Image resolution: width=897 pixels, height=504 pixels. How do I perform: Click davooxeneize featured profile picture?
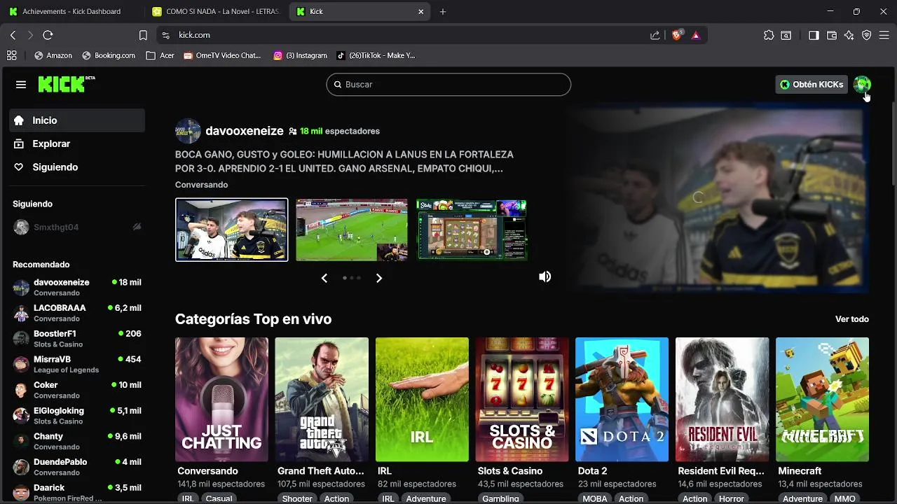pyautogui.click(x=188, y=131)
